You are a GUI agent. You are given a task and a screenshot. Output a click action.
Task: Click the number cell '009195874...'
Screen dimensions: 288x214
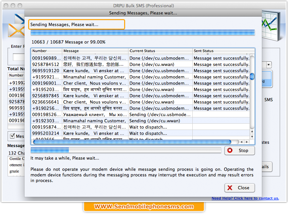[46, 127]
